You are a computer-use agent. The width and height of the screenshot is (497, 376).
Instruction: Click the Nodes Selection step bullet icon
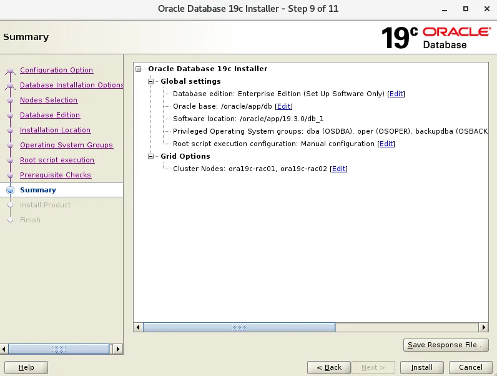click(x=11, y=100)
